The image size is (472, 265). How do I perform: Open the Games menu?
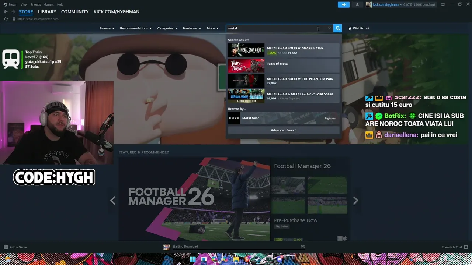click(x=49, y=4)
